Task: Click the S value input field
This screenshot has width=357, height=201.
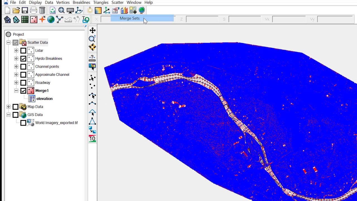Action: pos(245,19)
